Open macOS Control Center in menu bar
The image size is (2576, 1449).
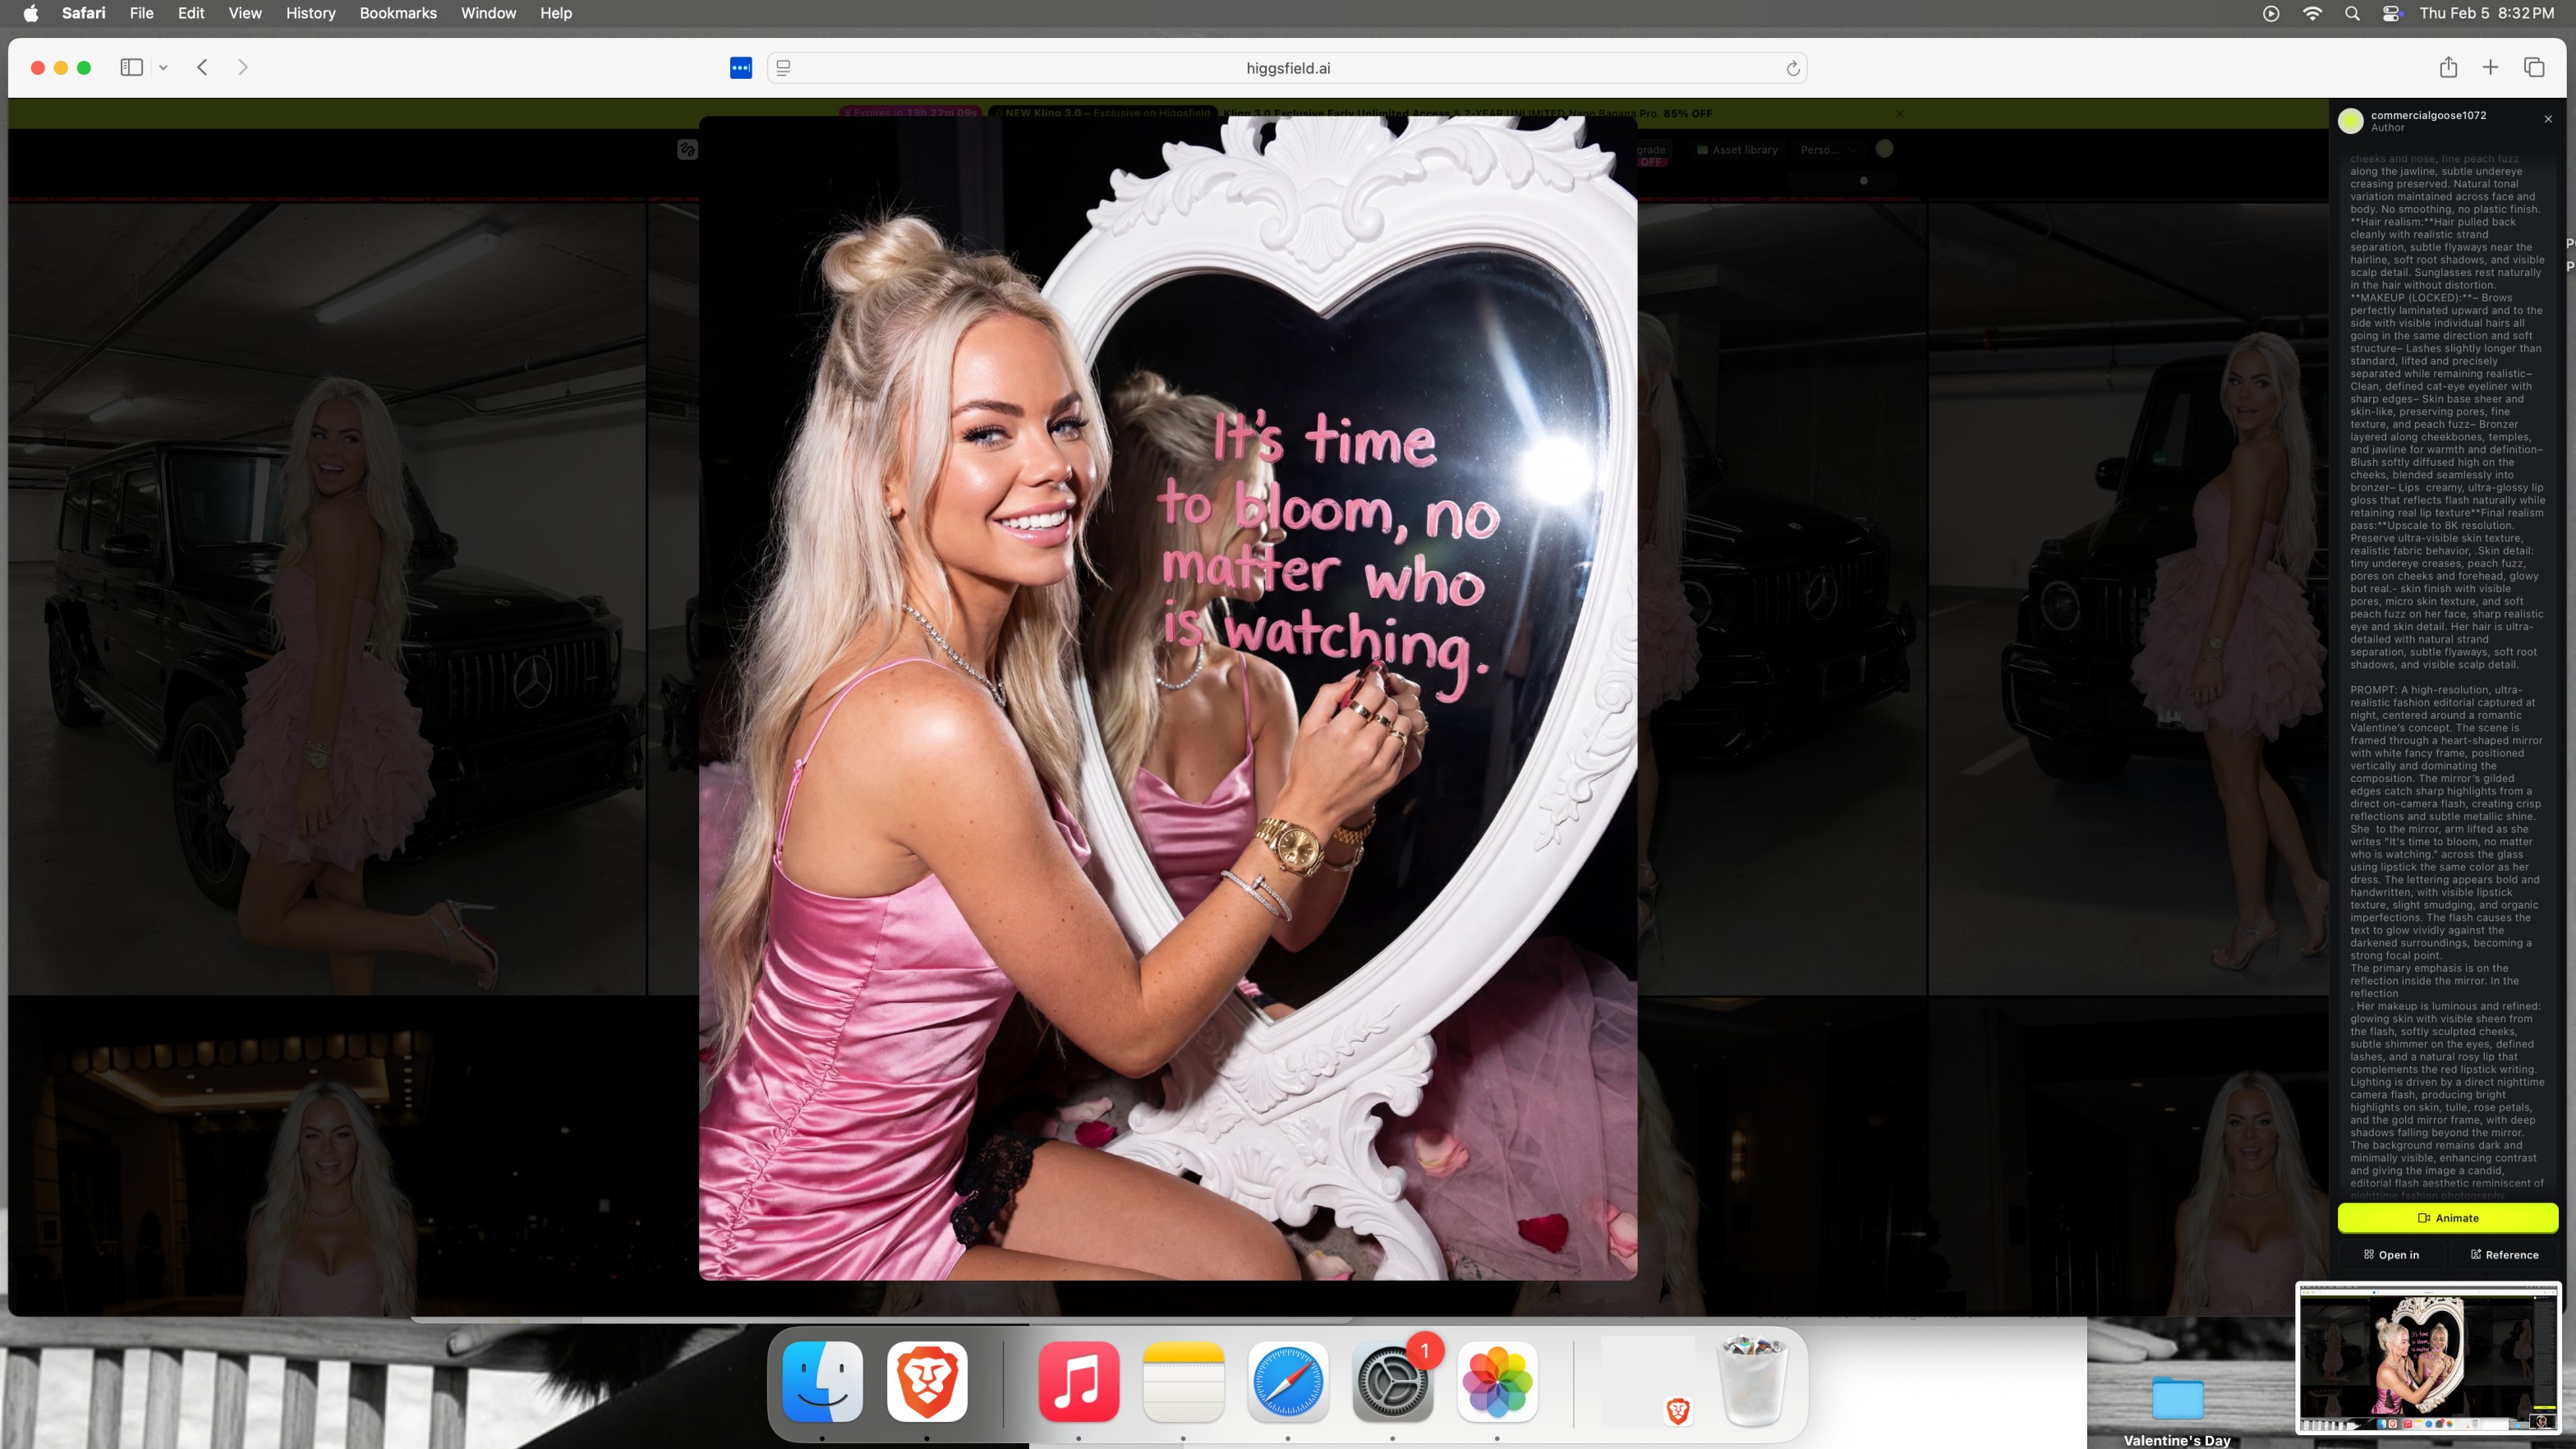(x=2392, y=13)
